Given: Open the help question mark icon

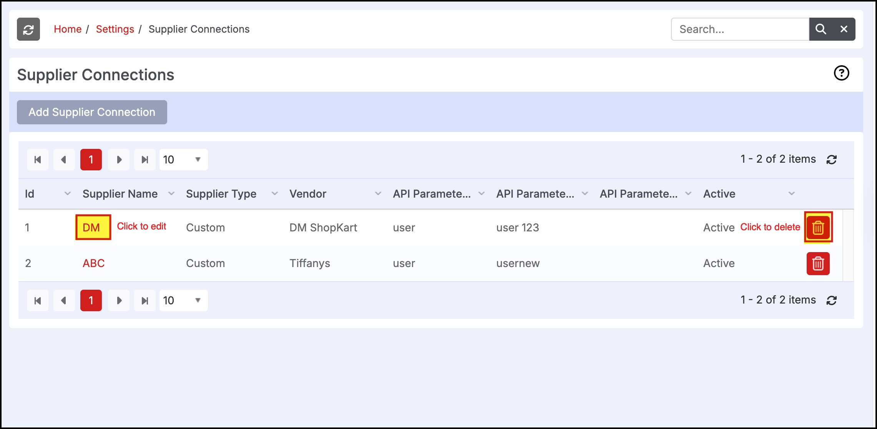Looking at the screenshot, I should click(841, 73).
